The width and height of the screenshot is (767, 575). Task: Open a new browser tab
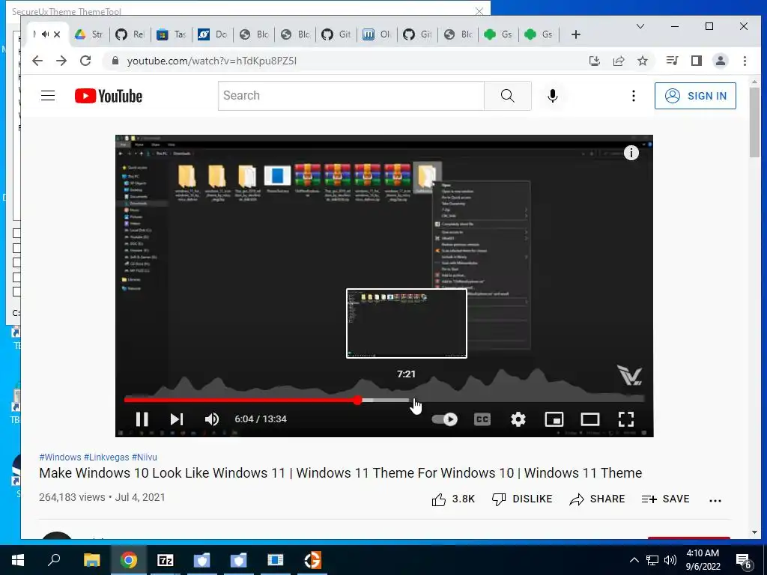pos(576,34)
